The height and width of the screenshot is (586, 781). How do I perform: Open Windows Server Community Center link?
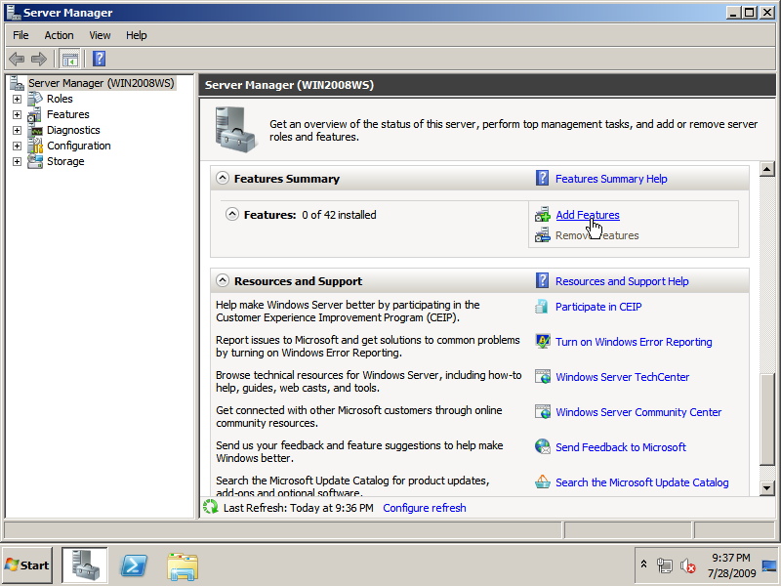[638, 412]
